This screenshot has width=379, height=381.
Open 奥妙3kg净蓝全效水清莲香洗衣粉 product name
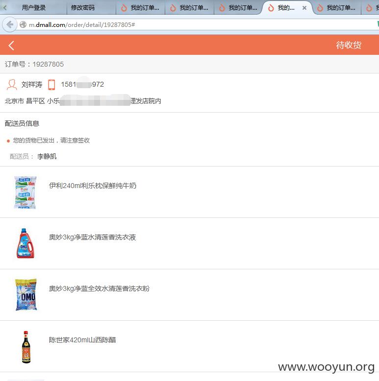click(99, 288)
